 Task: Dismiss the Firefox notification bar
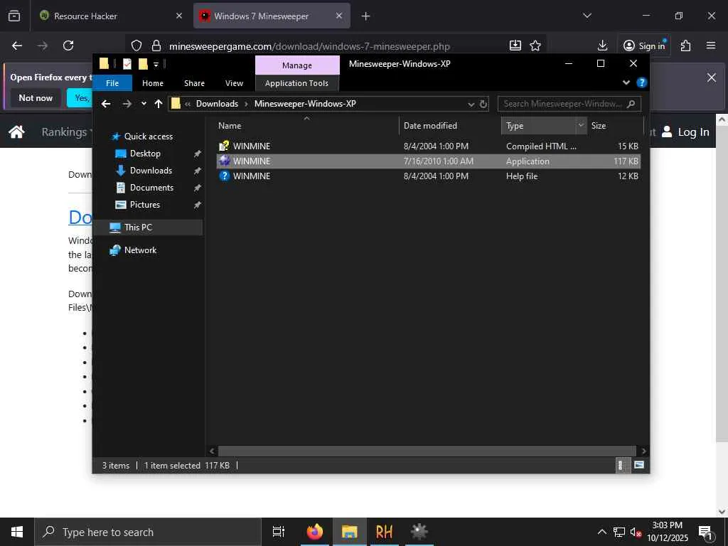[711, 77]
